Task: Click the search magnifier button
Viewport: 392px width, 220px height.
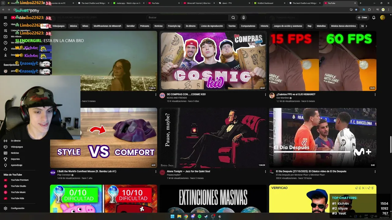Action: (x=233, y=18)
